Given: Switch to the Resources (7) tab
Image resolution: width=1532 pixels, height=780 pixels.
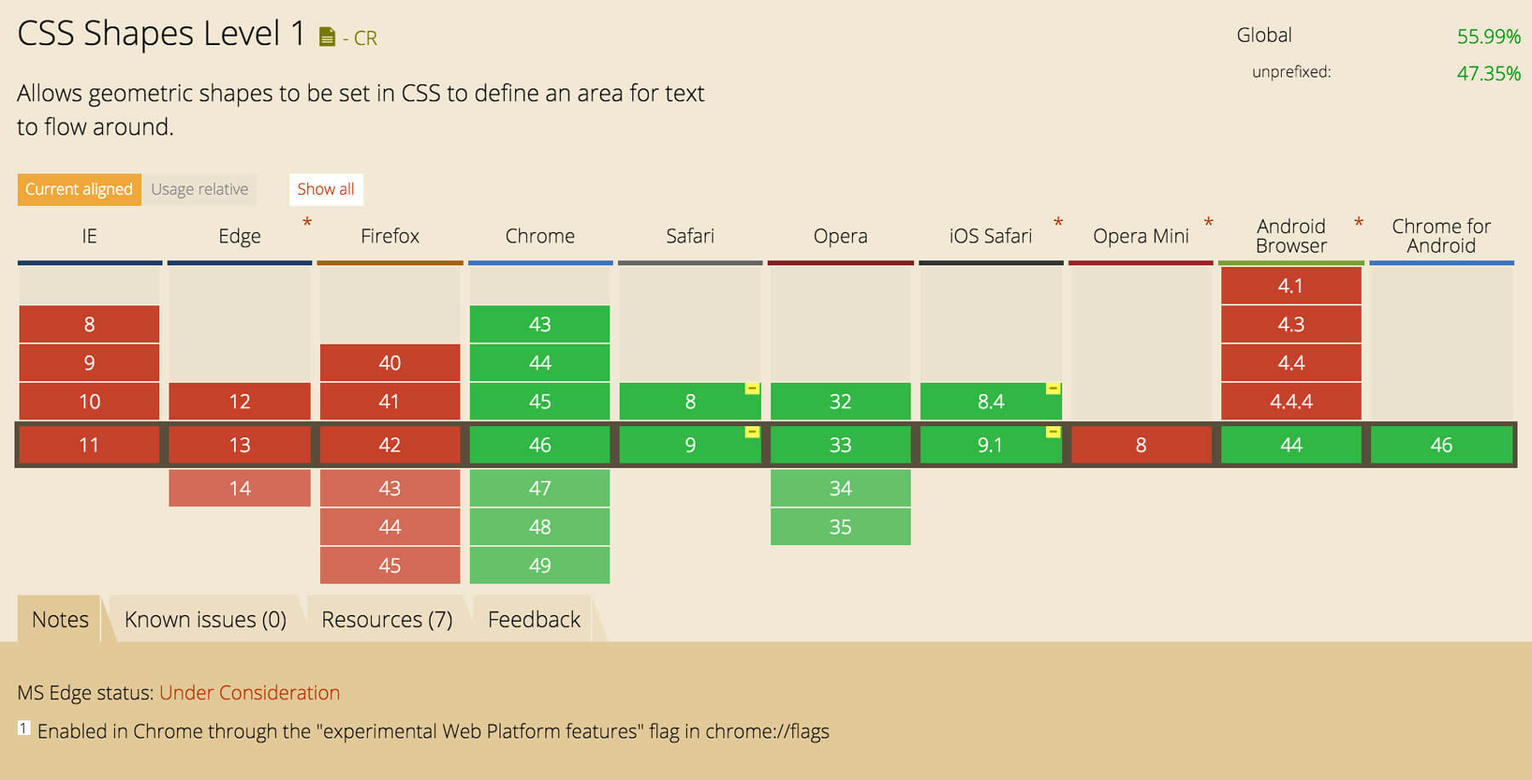Looking at the screenshot, I should pyautogui.click(x=387, y=619).
